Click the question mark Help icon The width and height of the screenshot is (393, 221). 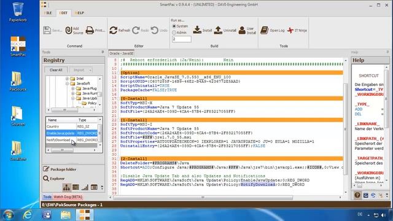pos(357,195)
